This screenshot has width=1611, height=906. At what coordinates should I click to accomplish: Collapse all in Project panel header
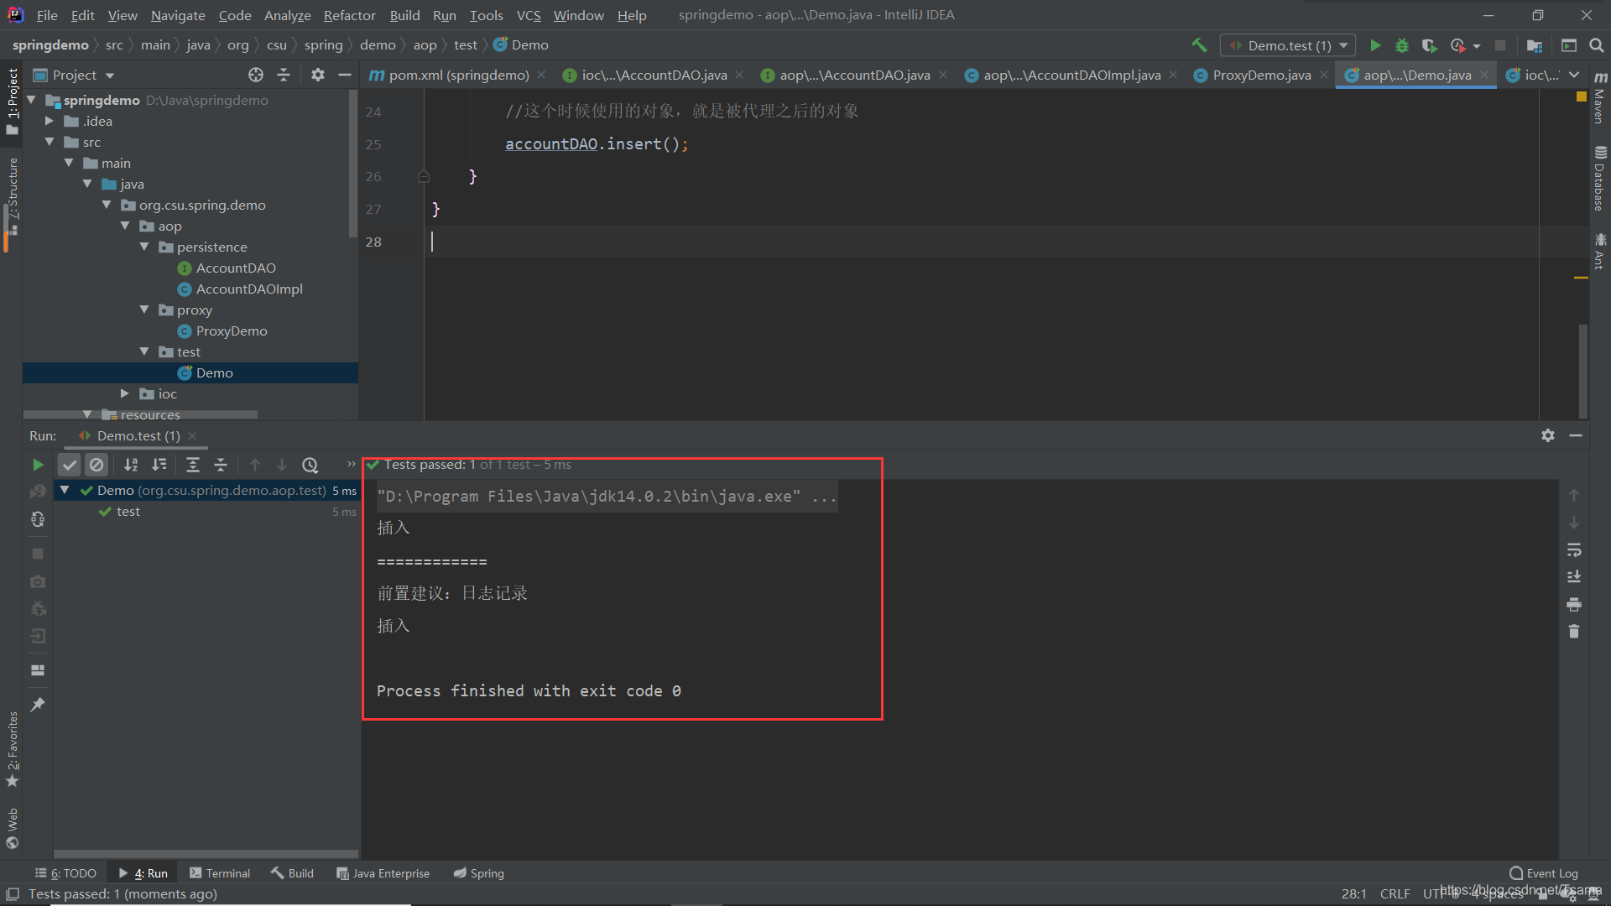pyautogui.click(x=284, y=75)
